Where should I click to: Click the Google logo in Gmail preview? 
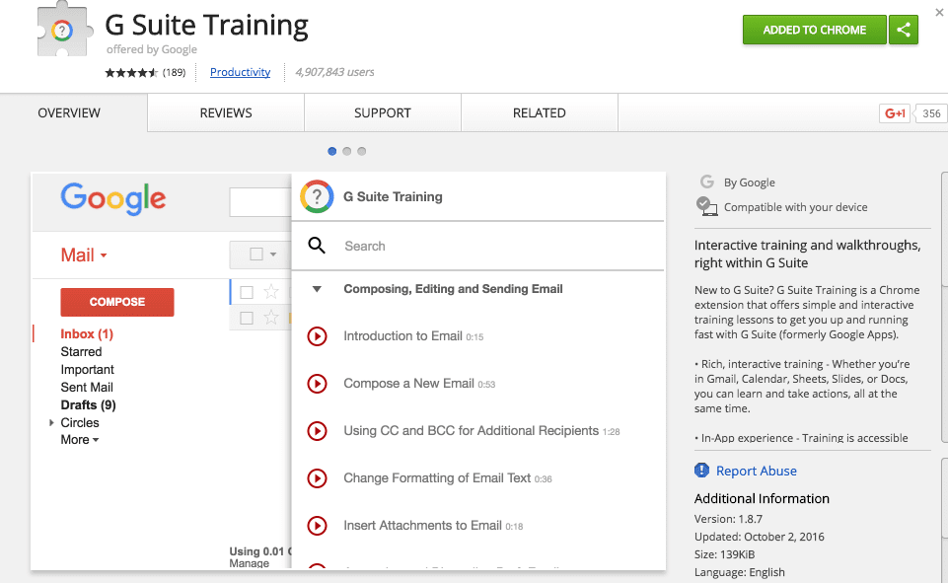pyautogui.click(x=113, y=198)
